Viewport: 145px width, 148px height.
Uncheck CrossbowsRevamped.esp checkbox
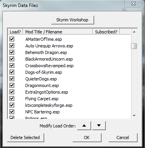tap(12, 66)
